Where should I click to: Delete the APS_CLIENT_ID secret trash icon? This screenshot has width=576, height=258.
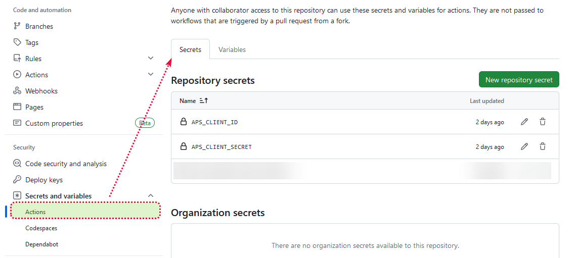[x=543, y=122]
